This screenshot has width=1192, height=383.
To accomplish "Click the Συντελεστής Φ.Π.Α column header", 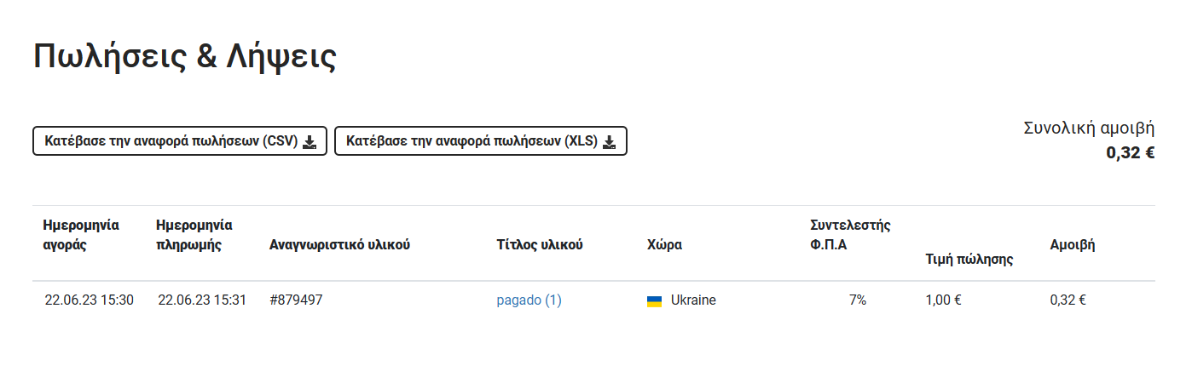I will (x=850, y=235).
